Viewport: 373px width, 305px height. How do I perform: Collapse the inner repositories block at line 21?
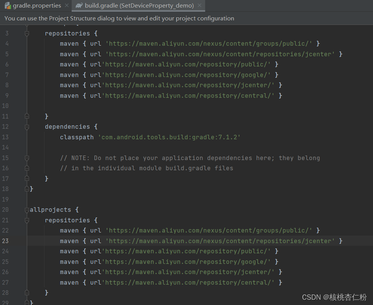pyautogui.click(x=26, y=220)
